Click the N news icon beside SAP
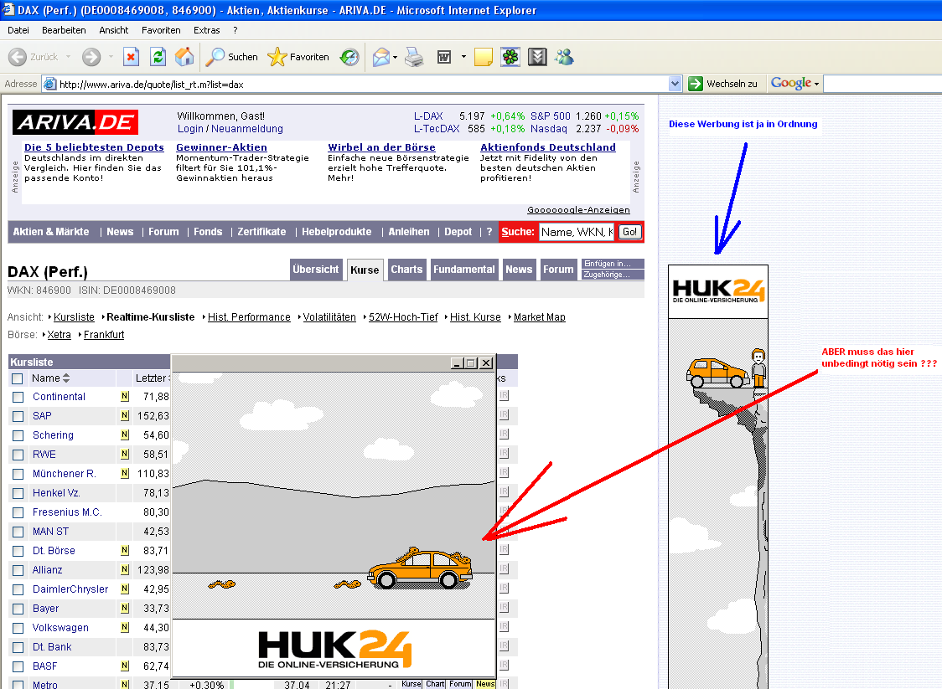Image resolution: width=942 pixels, height=689 pixels. (x=124, y=415)
